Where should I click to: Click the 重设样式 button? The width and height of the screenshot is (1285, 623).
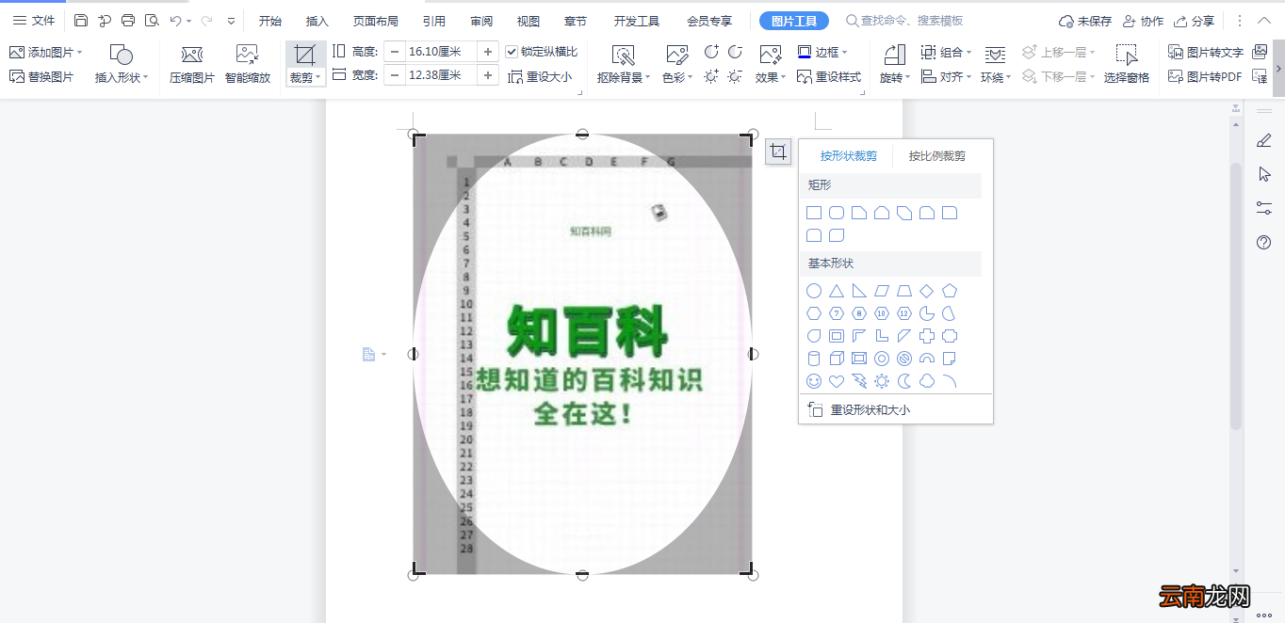point(829,77)
